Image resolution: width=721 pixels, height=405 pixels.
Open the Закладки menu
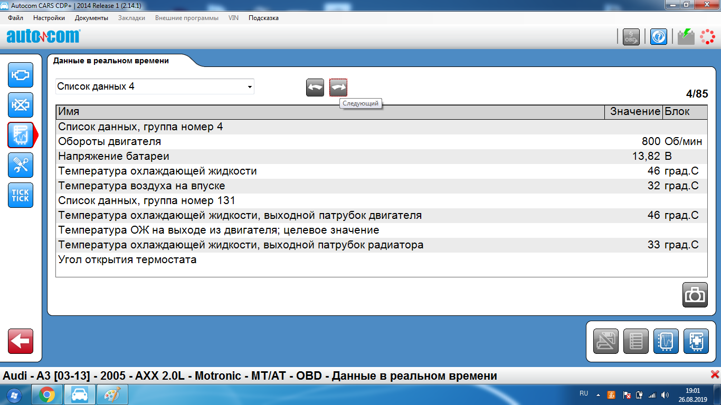click(131, 18)
